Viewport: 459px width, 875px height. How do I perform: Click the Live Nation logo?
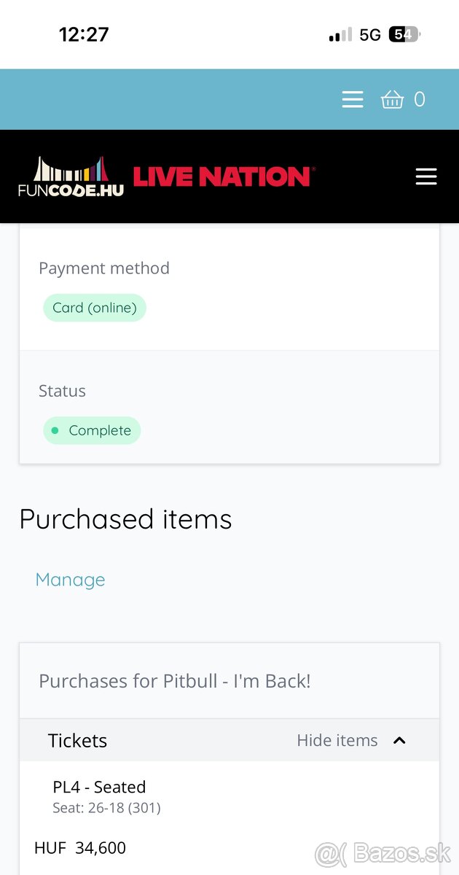(222, 176)
